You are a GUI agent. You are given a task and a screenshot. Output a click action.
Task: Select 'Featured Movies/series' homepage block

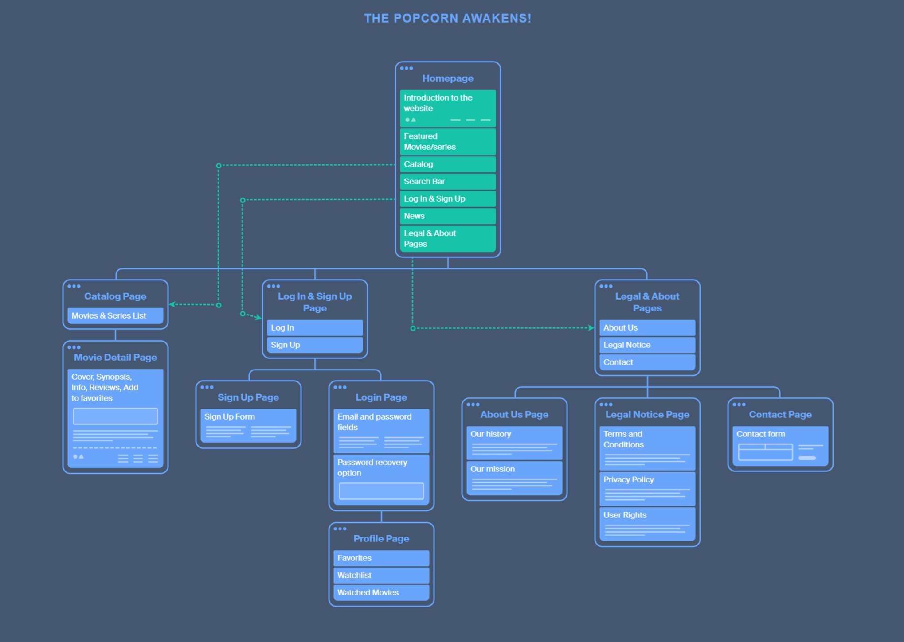coord(448,142)
